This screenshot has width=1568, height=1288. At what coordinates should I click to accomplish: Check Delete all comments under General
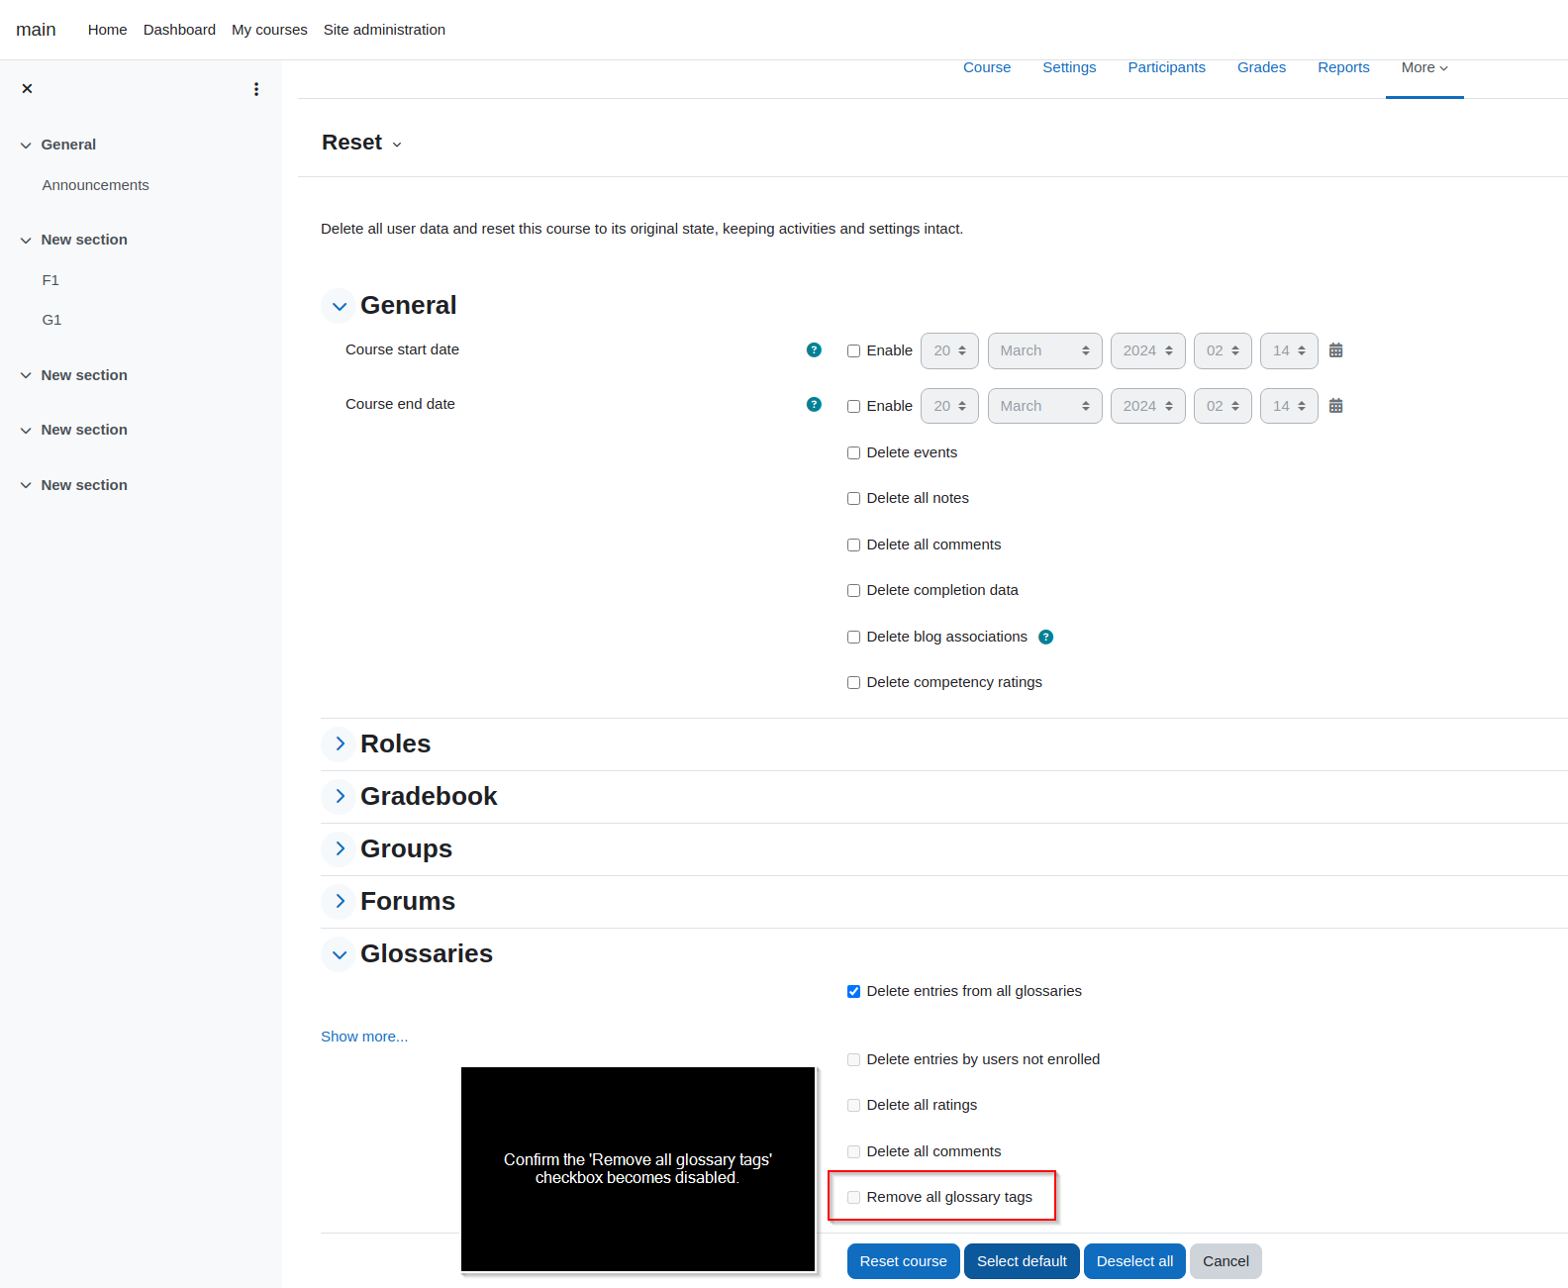point(853,545)
